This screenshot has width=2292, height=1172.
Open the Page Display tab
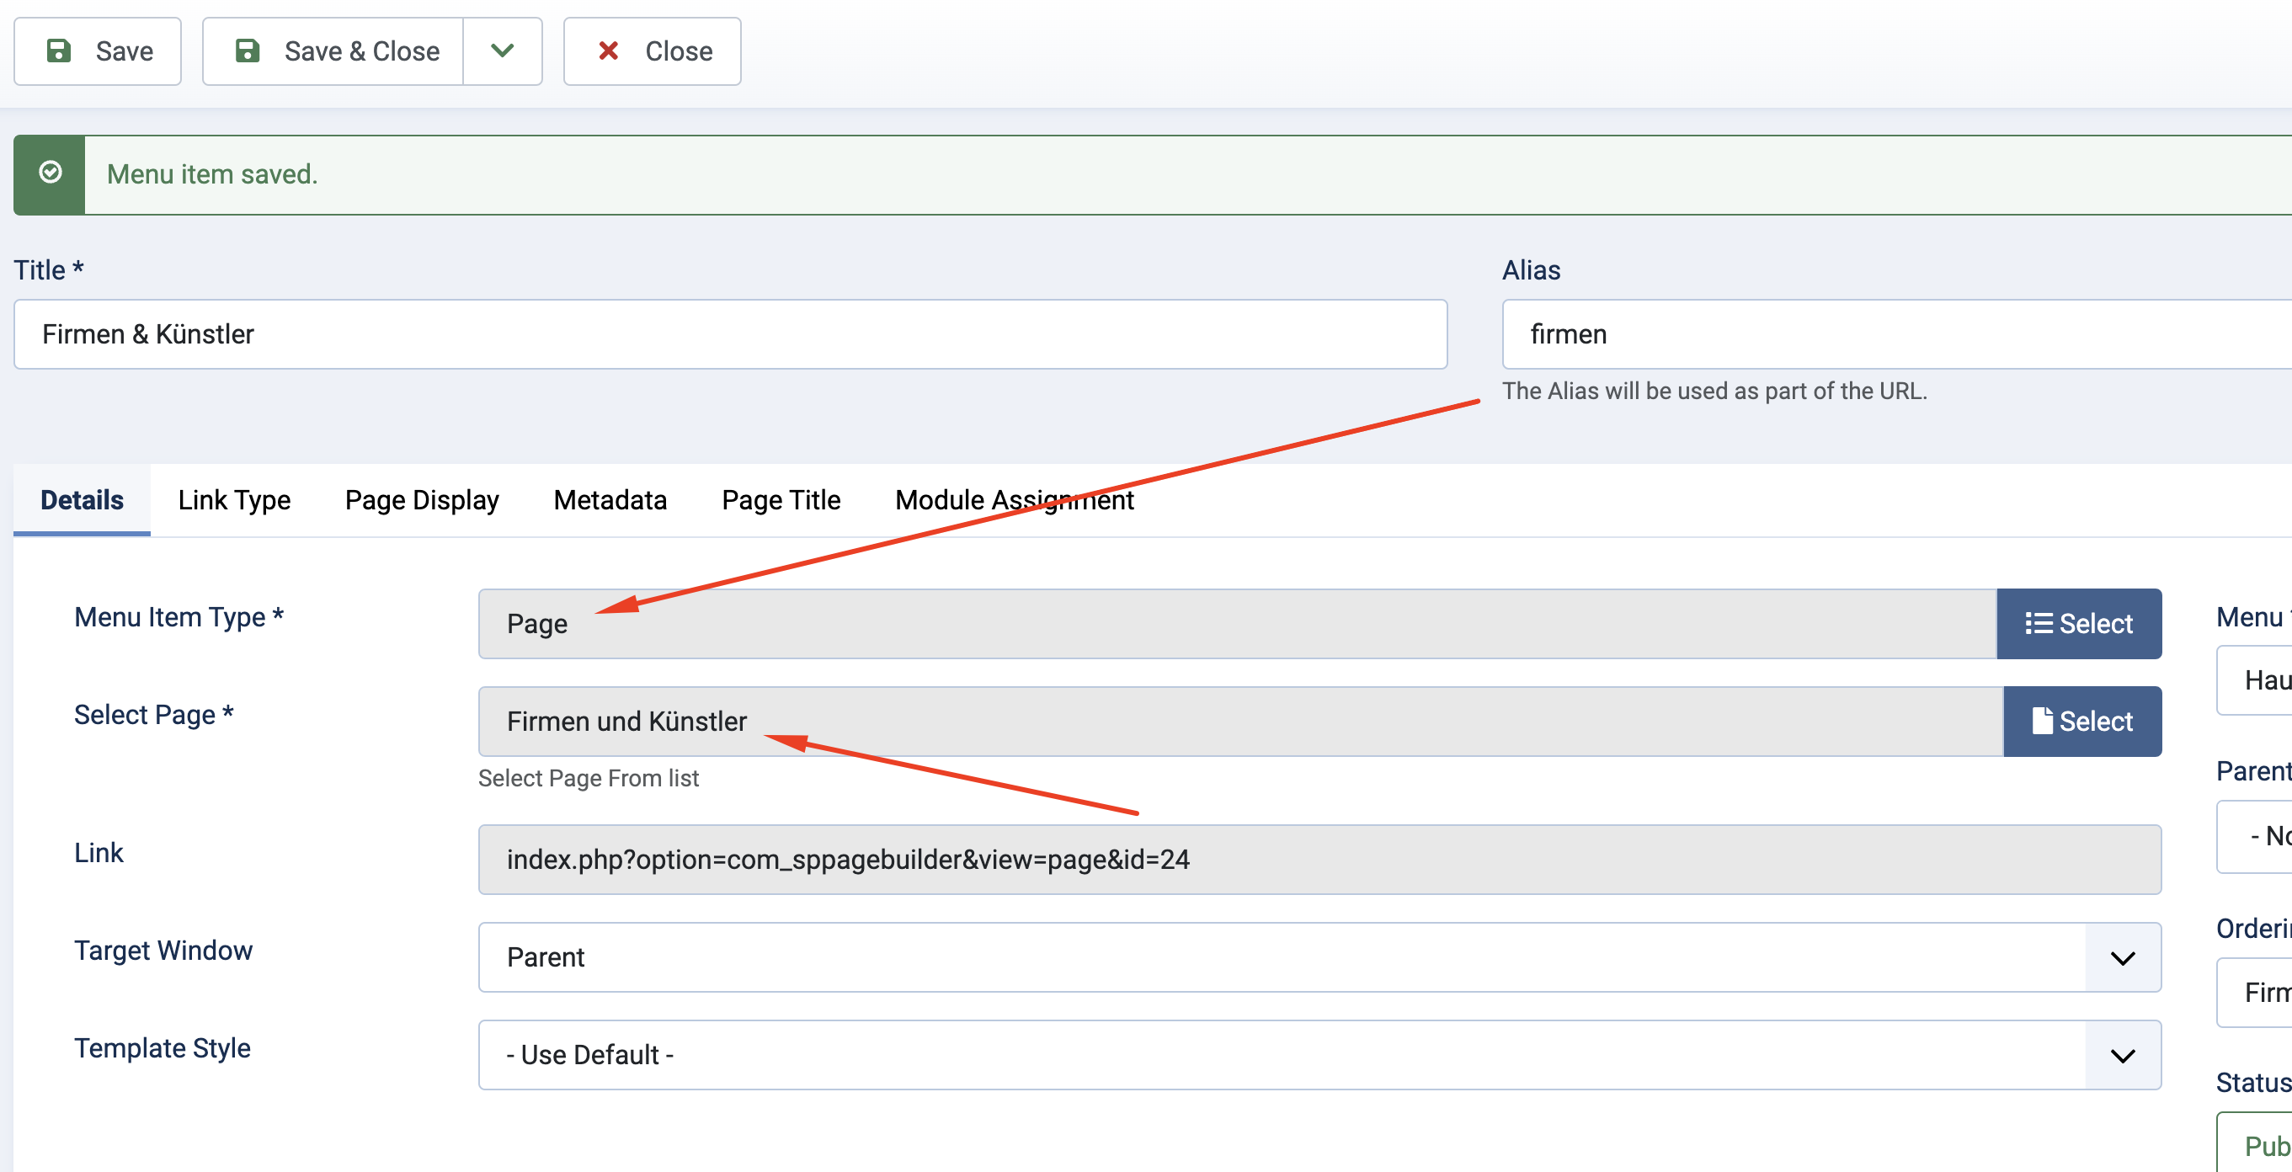click(x=422, y=500)
